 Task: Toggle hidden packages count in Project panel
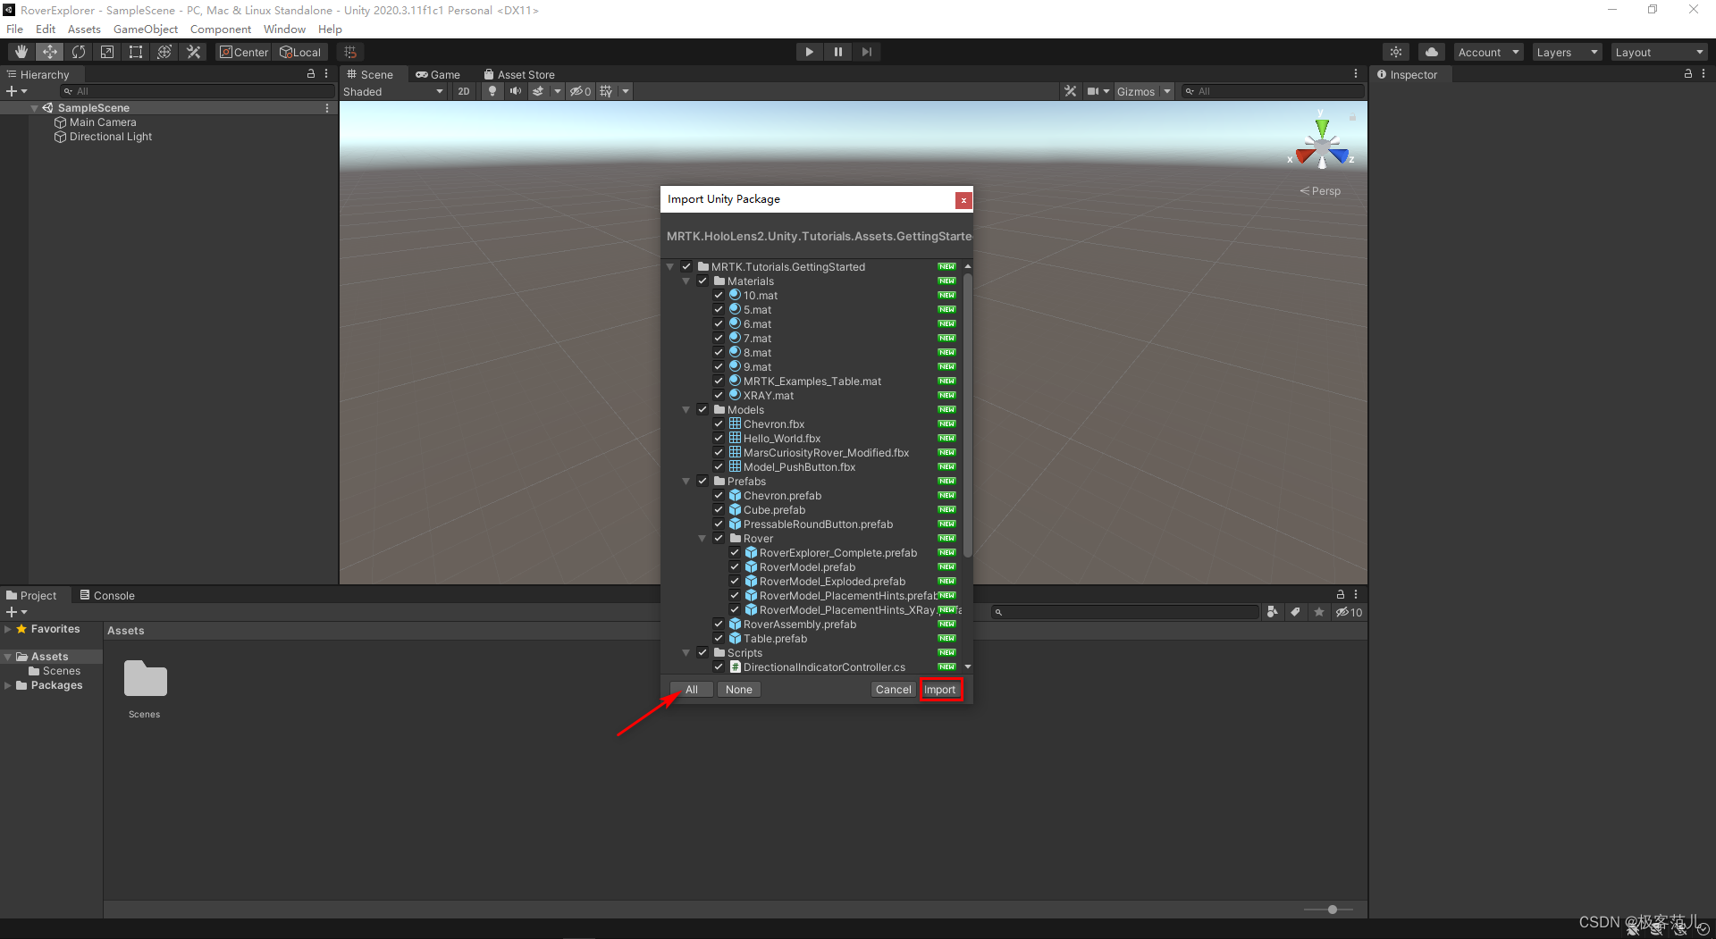click(1349, 612)
